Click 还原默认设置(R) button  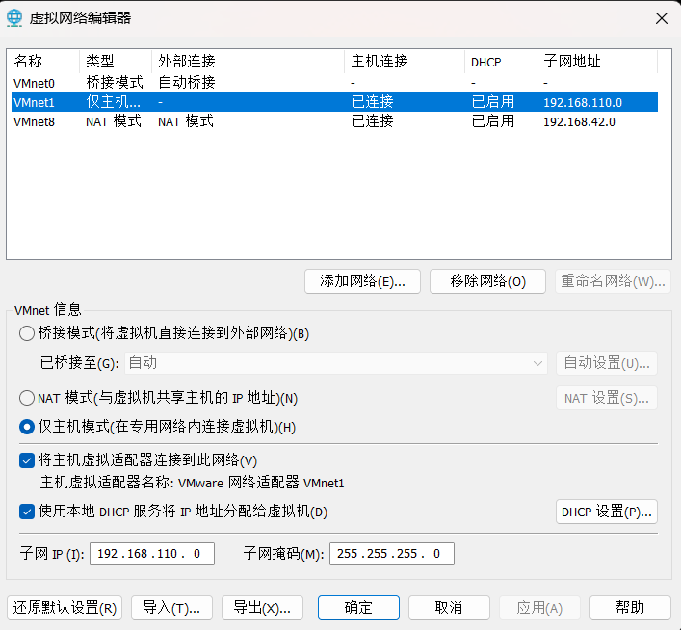tap(65, 608)
